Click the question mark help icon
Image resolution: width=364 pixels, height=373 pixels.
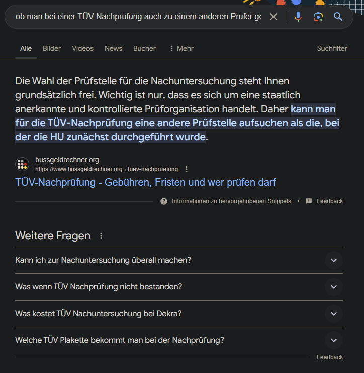tap(164, 201)
